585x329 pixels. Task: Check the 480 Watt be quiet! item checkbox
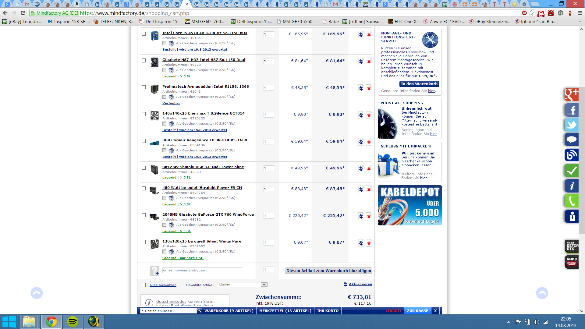(x=144, y=189)
